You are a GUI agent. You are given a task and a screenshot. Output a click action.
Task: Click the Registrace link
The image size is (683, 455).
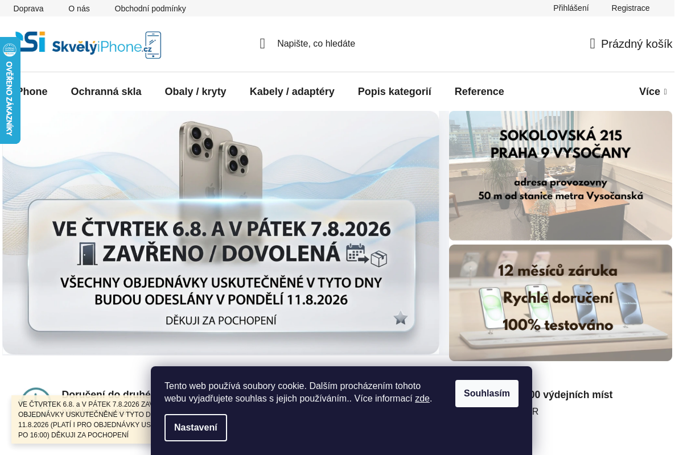coord(631,8)
